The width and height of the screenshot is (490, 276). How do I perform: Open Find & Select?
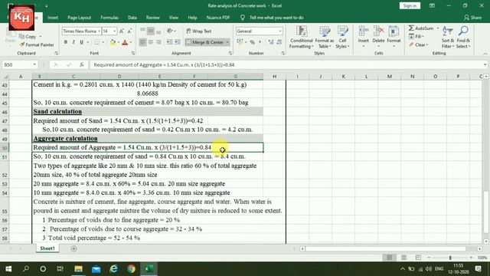pos(463,38)
